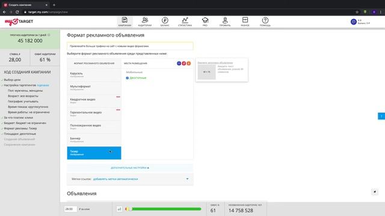Click За что платим: клики step
Screen dimensions: 385x216
pyautogui.click(x=19, y=118)
